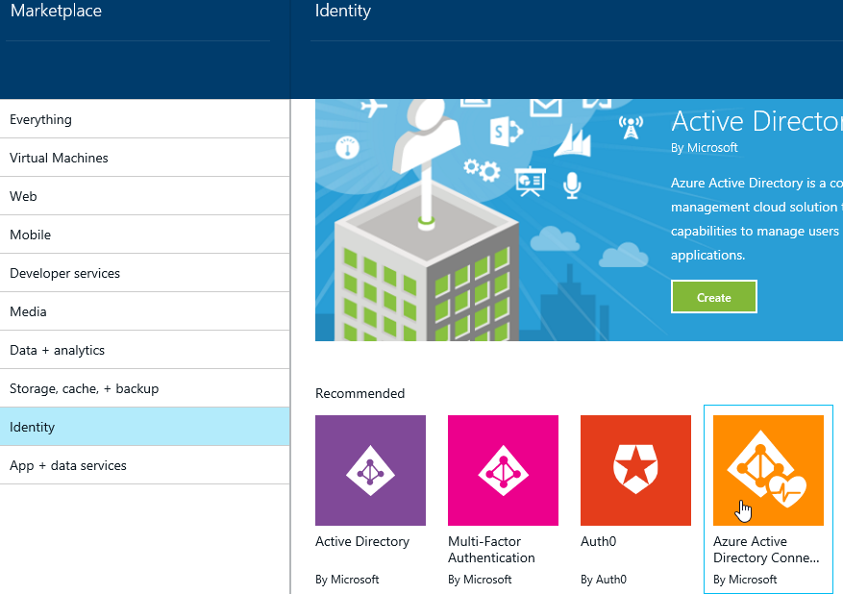Click the red Auth0 shield icon
The image size is (843, 594).
coord(635,470)
